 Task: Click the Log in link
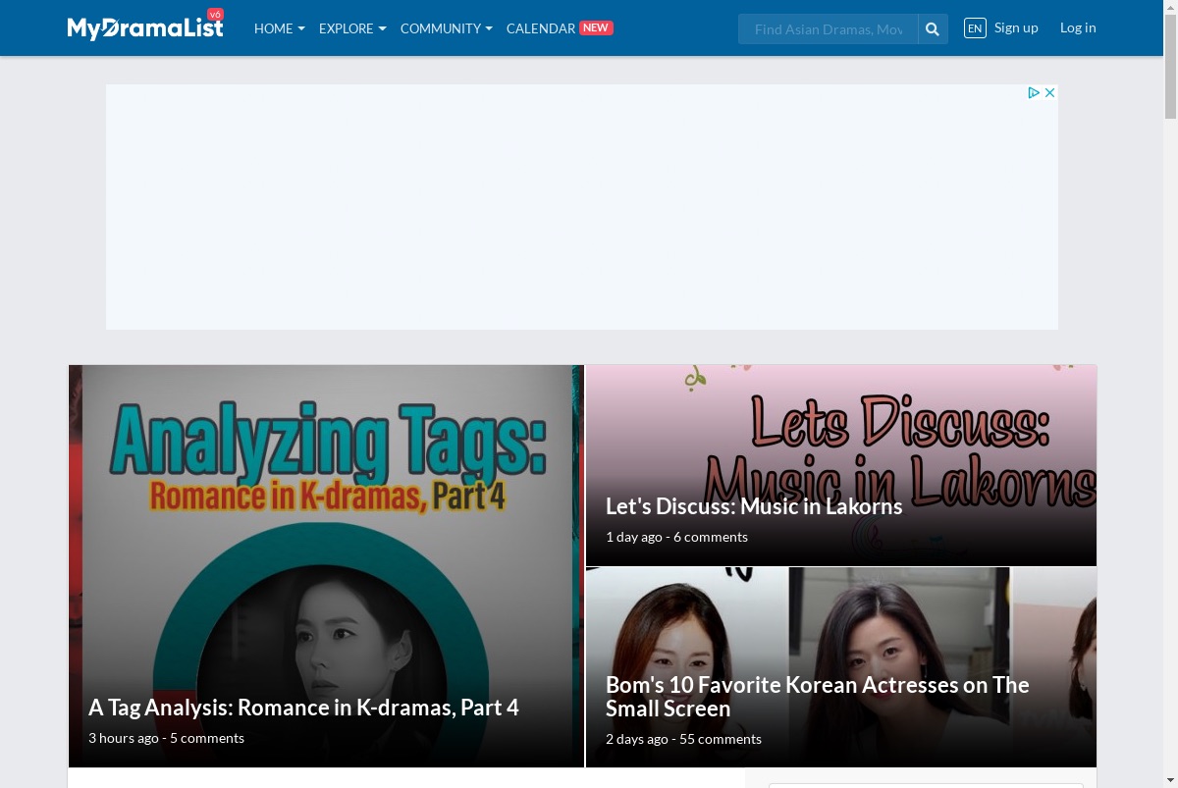coord(1078,27)
